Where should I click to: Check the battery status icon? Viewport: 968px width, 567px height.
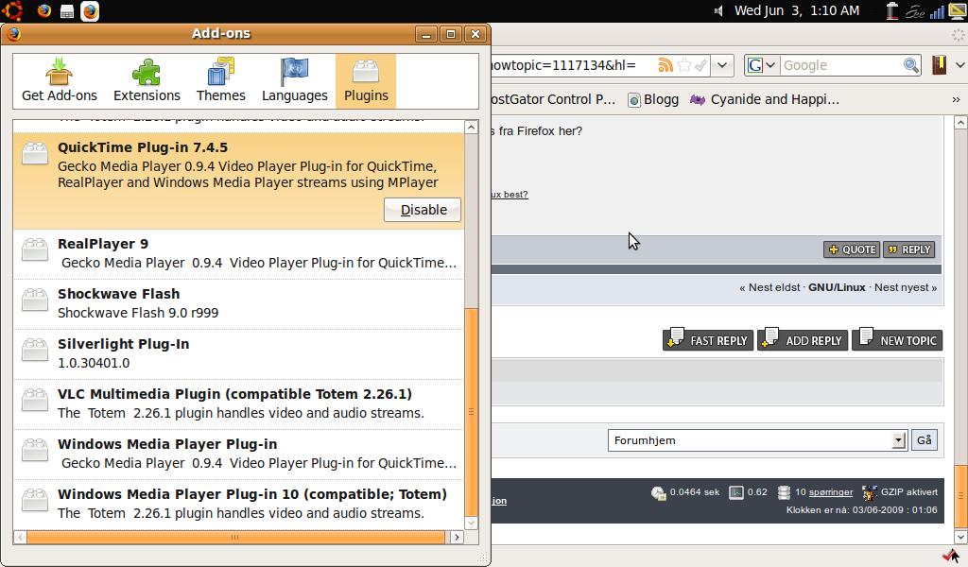coord(891,11)
